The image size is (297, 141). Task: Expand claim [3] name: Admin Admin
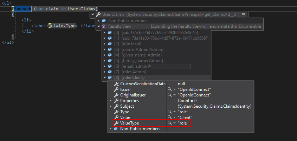point(104,49)
